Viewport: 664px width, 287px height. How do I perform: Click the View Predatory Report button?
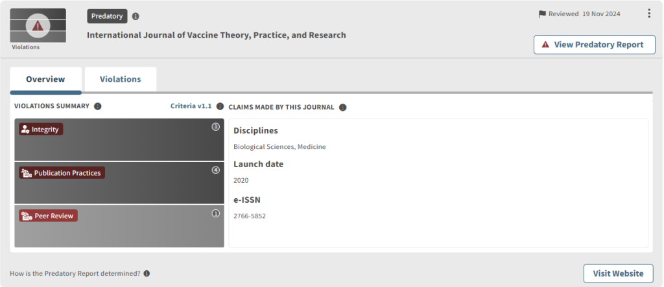coord(594,45)
